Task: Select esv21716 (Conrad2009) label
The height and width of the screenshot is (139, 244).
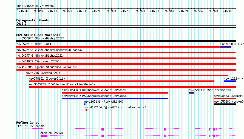Action: click(43, 73)
